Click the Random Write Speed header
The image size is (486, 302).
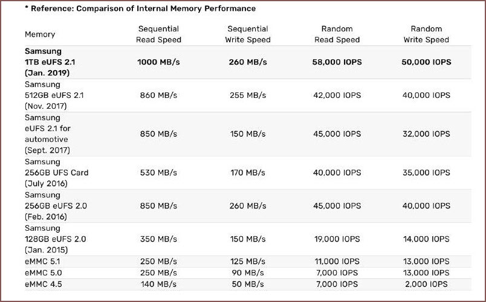[x=426, y=34]
